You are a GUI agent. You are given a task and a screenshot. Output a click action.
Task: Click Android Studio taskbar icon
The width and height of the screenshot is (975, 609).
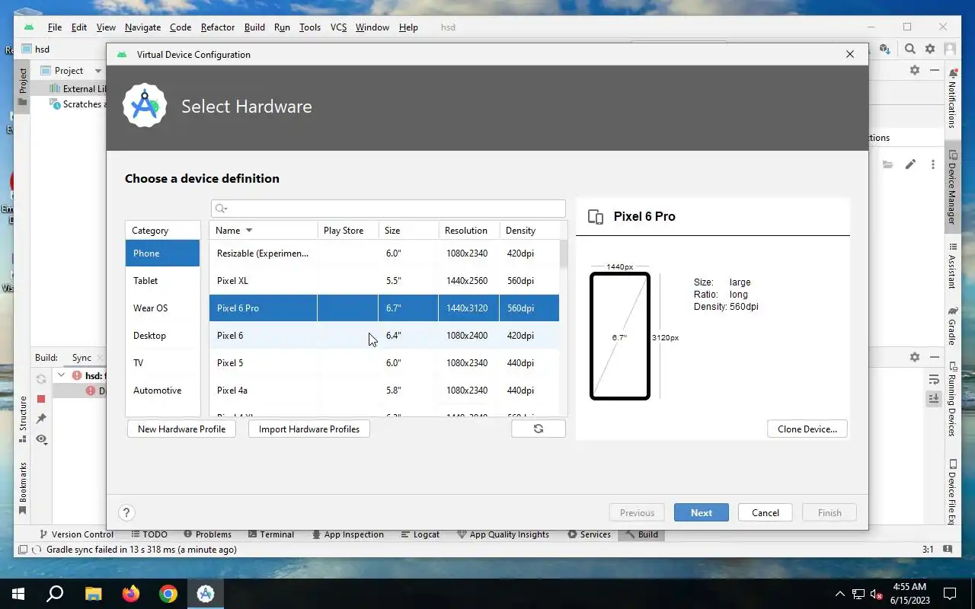[x=206, y=594]
